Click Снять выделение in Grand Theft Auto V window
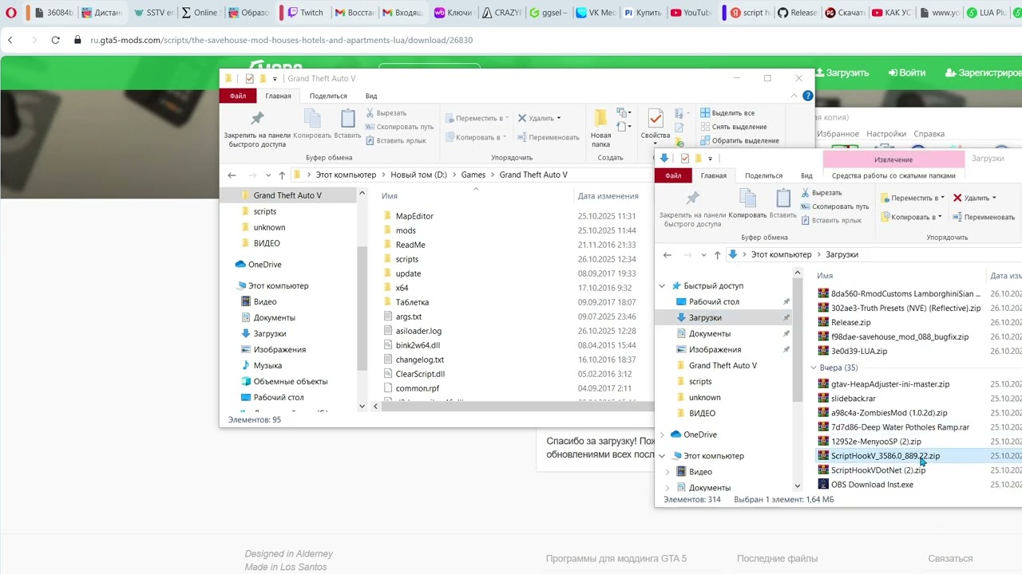The height and width of the screenshot is (574, 1022). pos(733,127)
